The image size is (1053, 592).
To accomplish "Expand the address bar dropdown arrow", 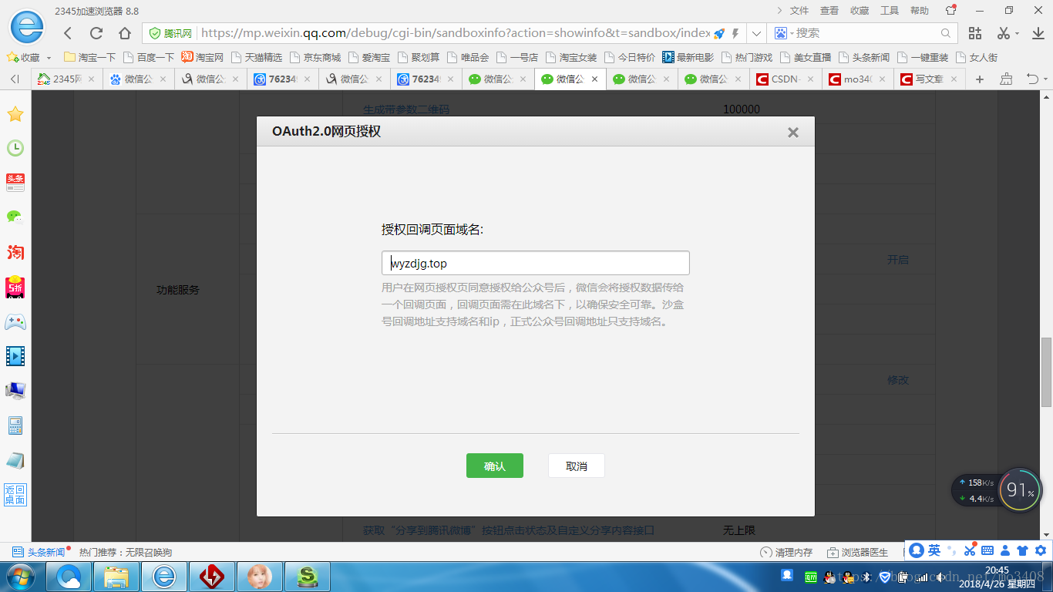I will coord(757,33).
